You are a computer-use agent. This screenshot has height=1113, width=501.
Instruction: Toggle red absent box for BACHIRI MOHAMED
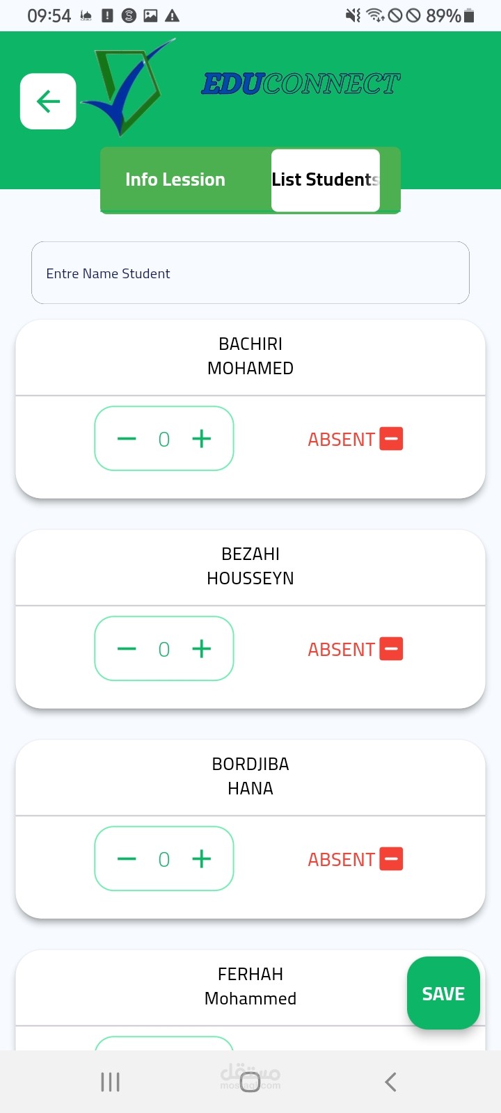tap(391, 439)
